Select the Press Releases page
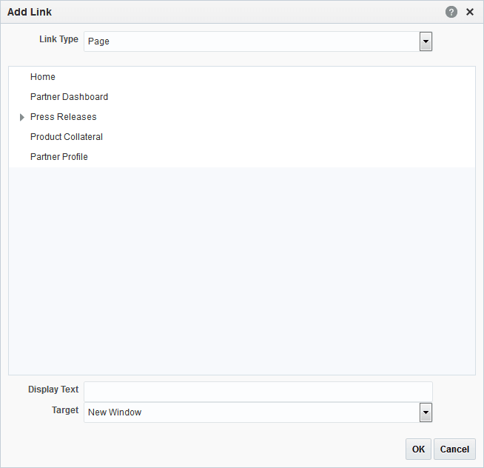The image size is (484, 468). [x=64, y=117]
